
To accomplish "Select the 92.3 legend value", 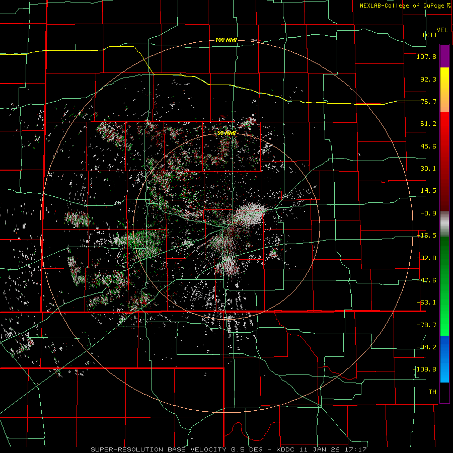I will [x=428, y=79].
